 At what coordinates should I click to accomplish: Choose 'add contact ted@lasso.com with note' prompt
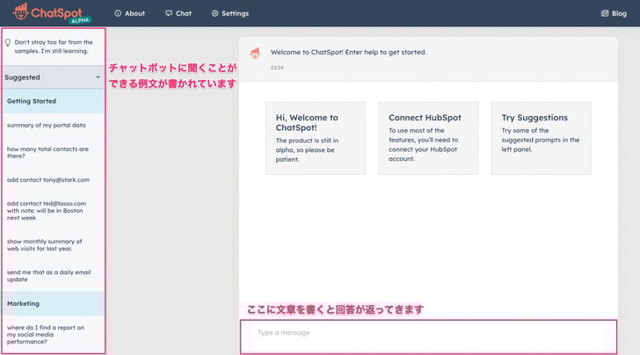pyautogui.click(x=47, y=211)
